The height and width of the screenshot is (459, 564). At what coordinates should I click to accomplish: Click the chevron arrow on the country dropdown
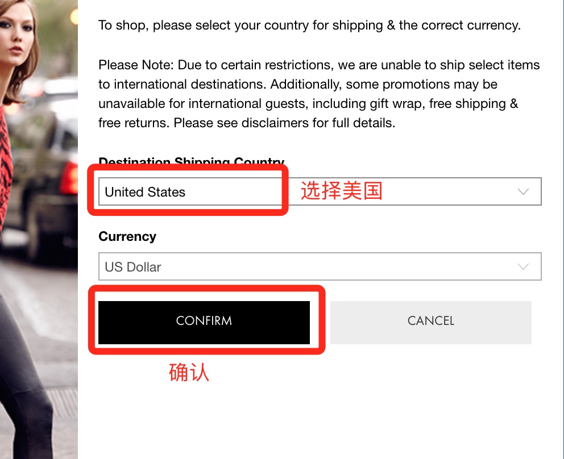click(x=523, y=192)
